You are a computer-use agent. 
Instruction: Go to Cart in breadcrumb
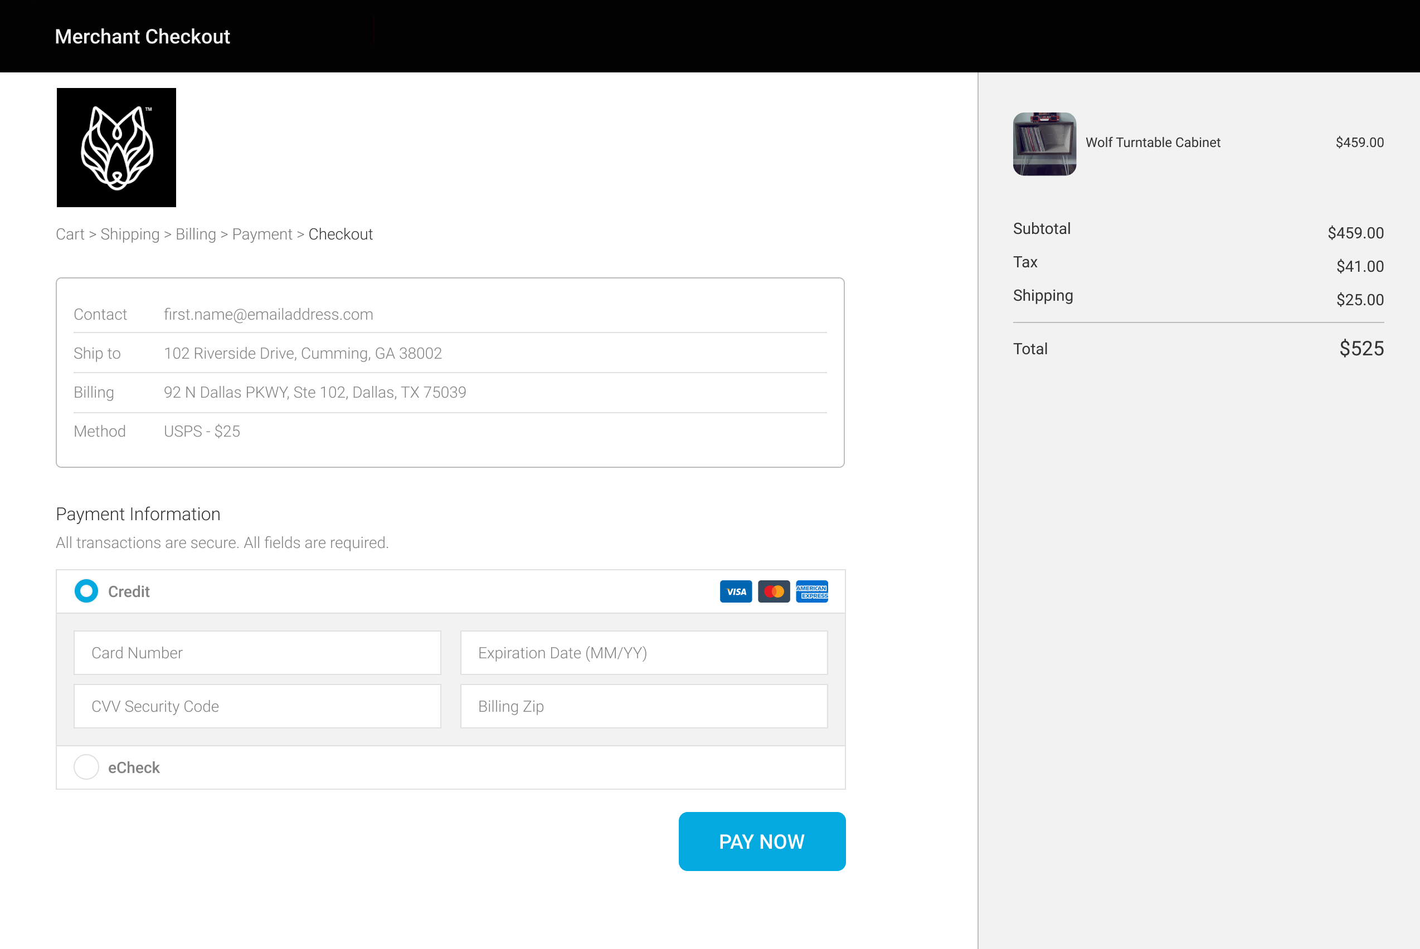pos(70,234)
